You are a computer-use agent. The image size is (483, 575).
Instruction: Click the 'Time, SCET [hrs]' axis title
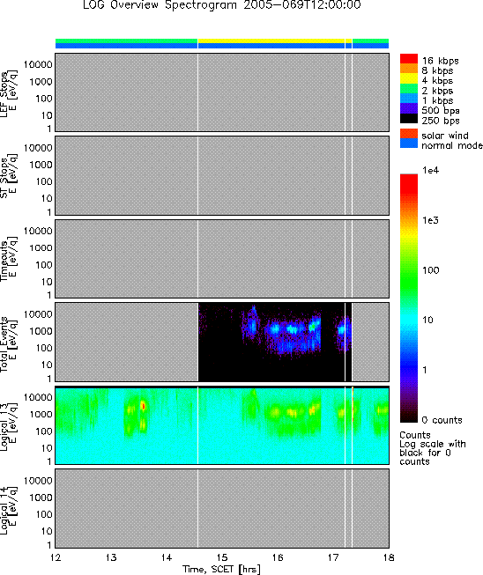(x=222, y=570)
